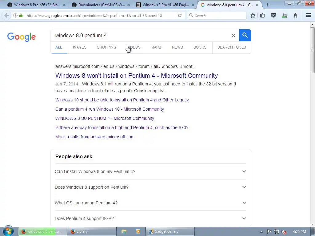Image resolution: width=315 pixels, height=236 pixels.
Task: Close the current Google search tab
Action: point(257,5)
